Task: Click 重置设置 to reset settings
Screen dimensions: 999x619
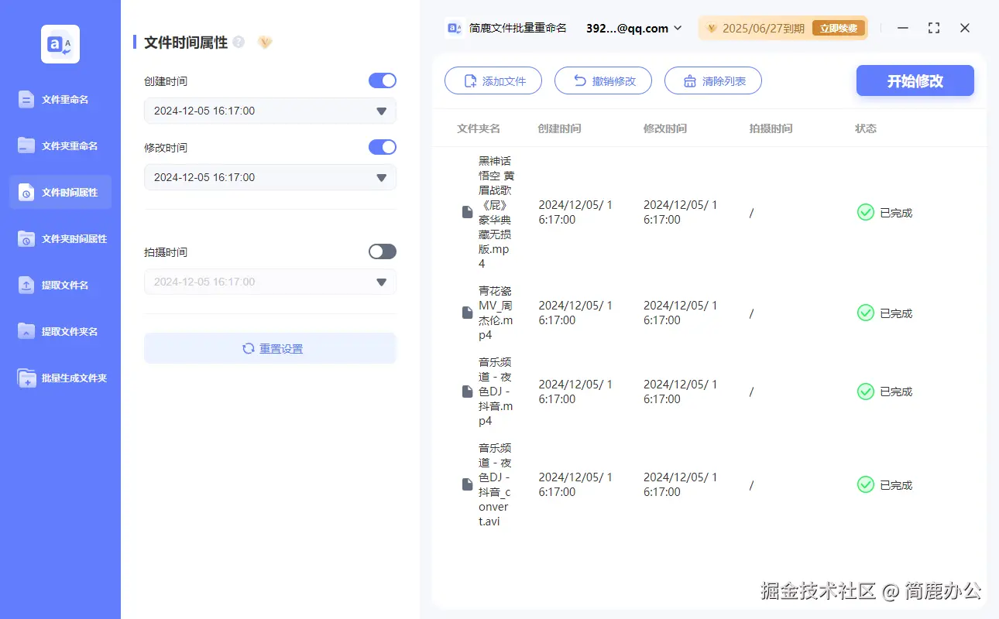Action: (x=269, y=348)
